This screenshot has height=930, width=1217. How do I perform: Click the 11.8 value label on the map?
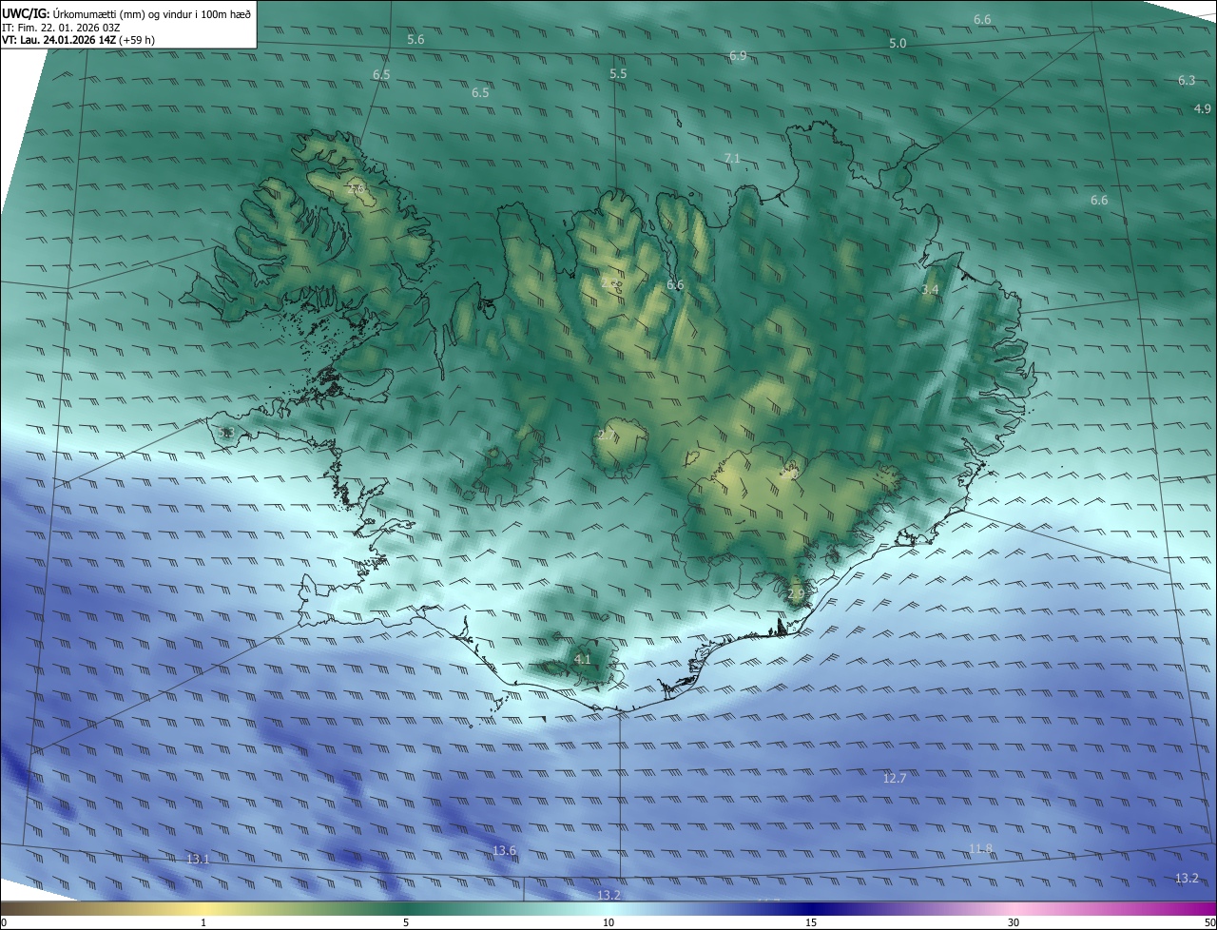pyautogui.click(x=980, y=848)
